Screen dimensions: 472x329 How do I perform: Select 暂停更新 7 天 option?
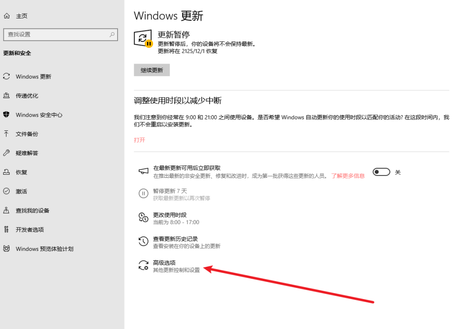point(170,191)
